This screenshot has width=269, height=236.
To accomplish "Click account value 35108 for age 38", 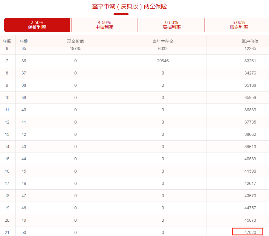I will 250,85.
